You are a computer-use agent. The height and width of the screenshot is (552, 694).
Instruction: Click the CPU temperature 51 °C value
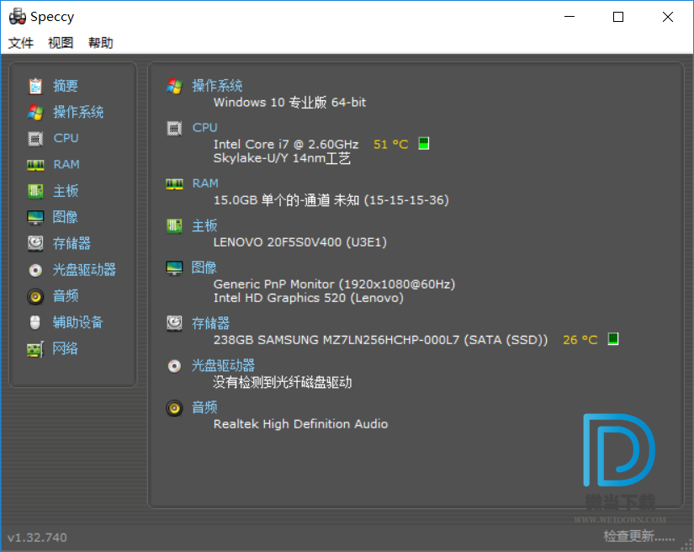(391, 144)
